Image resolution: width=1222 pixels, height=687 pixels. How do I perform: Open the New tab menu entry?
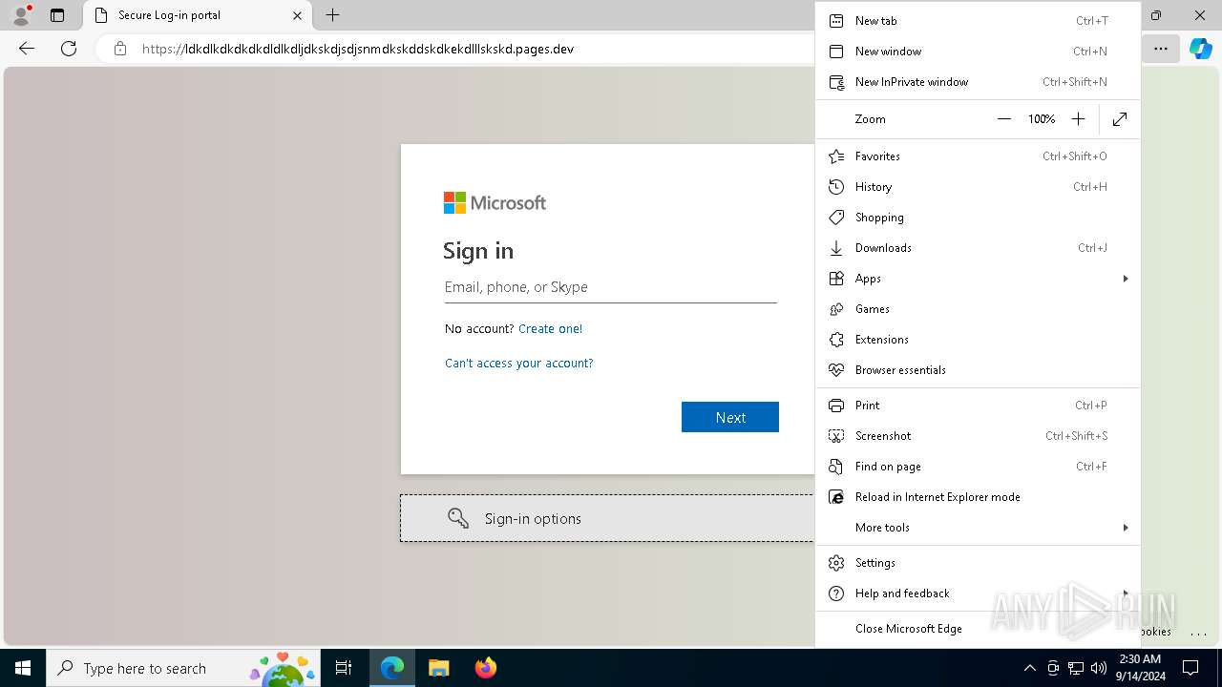[x=978, y=21]
